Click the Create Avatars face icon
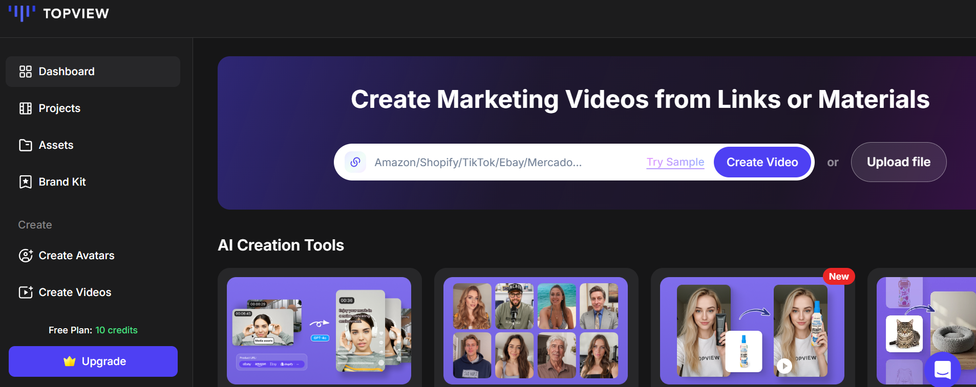This screenshot has height=387, width=976. tap(26, 256)
